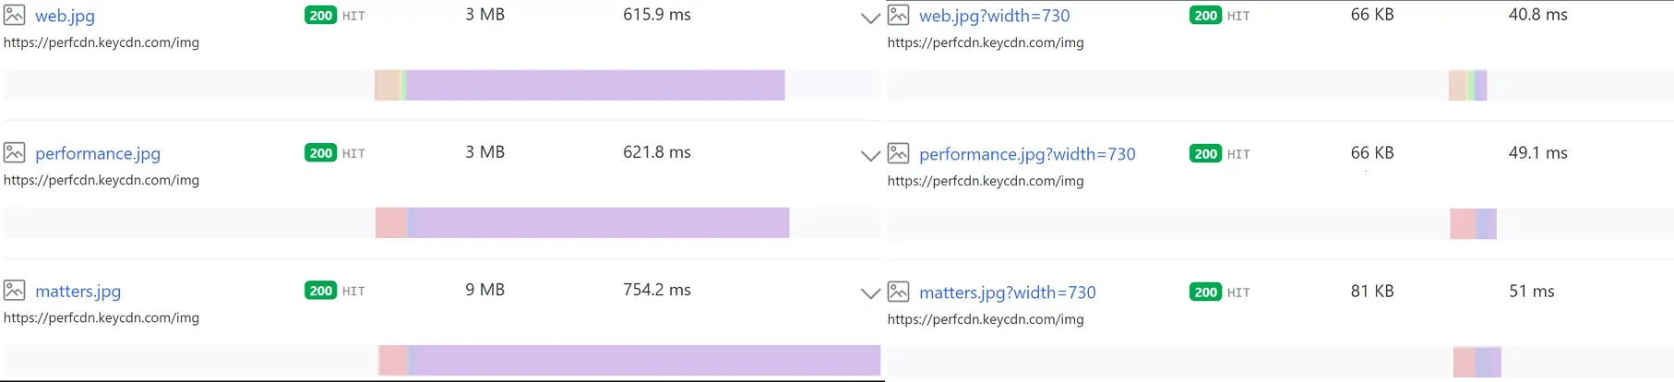Image resolution: width=1674 pixels, height=382 pixels.
Task: Expand the matters.jpg request row chevron
Action: point(869,293)
